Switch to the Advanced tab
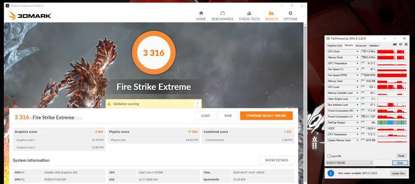This screenshot has height=184, width=415. 361,46
